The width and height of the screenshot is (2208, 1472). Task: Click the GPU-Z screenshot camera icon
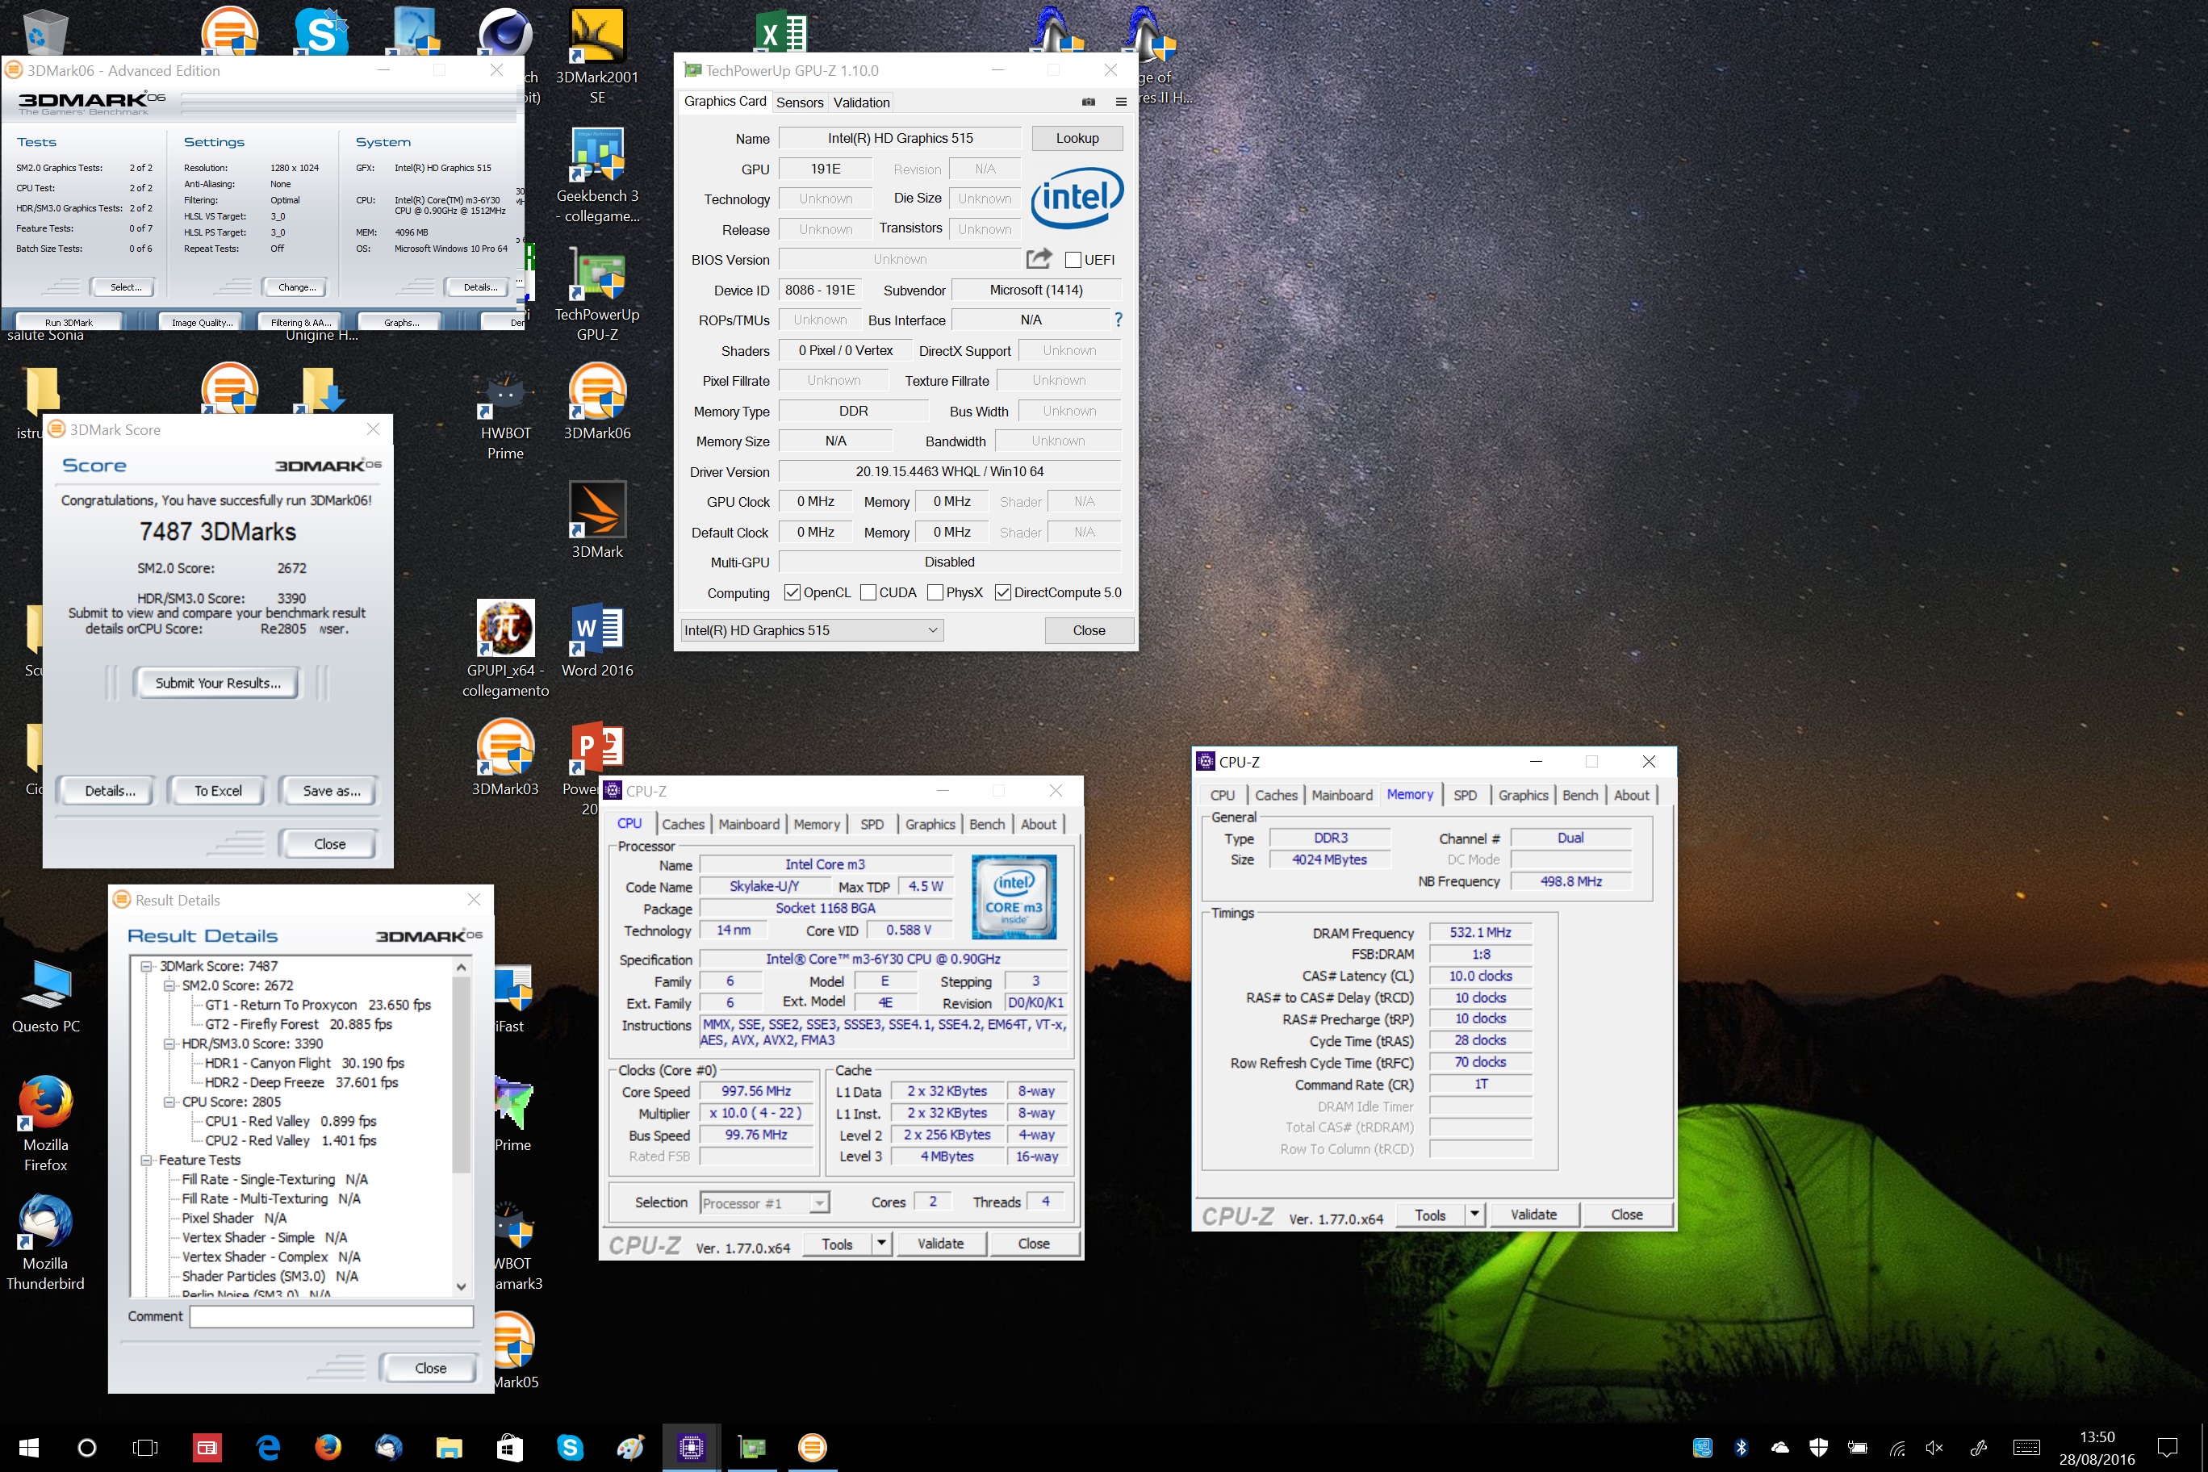1088,102
